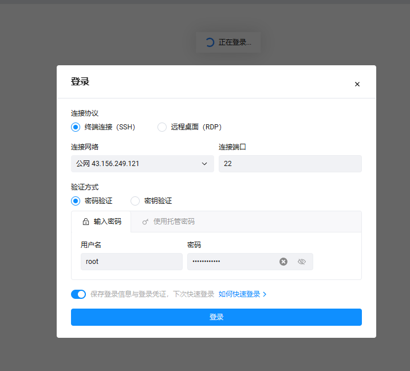Open the 连接网络 dropdown showing 公网 43.156.249.121
The height and width of the screenshot is (371, 410).
142,164
